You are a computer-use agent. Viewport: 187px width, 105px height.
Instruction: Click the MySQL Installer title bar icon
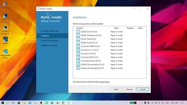[x=39, y=9]
